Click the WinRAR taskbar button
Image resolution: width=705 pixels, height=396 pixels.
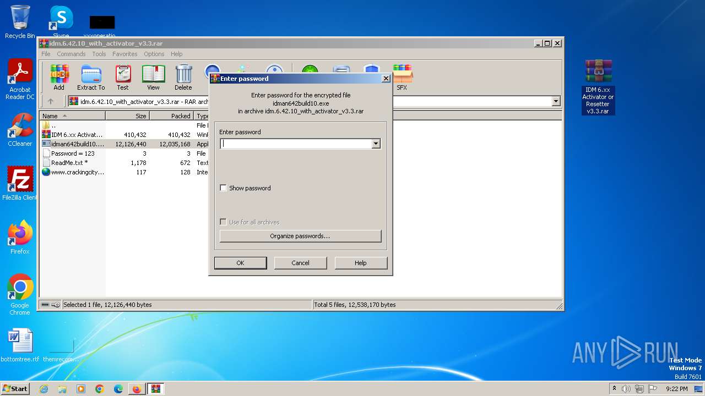pyautogui.click(x=155, y=389)
